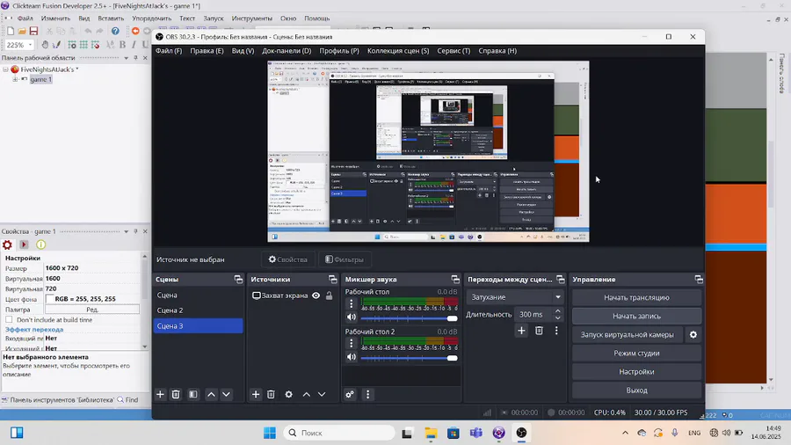Image resolution: width=791 pixels, height=445 pixels.
Task: Expand game 1 tree node
Action: tap(15, 79)
